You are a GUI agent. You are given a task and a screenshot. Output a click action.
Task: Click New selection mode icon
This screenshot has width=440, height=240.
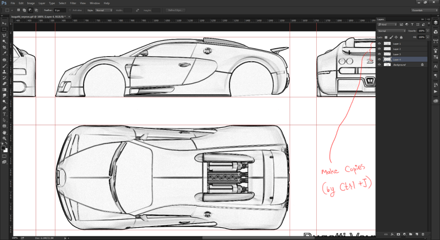[x=18, y=10]
